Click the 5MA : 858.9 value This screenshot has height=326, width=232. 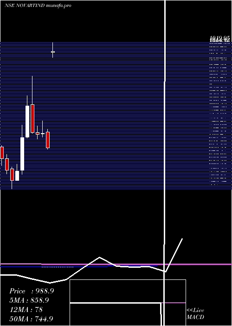29,300
